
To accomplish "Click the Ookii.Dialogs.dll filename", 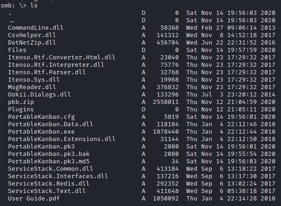I will pyautogui.click(x=39, y=94).
